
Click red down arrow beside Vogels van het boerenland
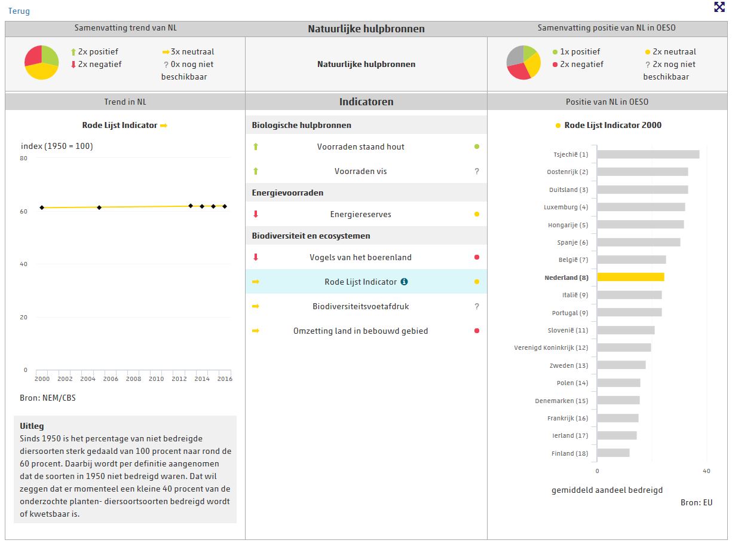[x=256, y=257]
